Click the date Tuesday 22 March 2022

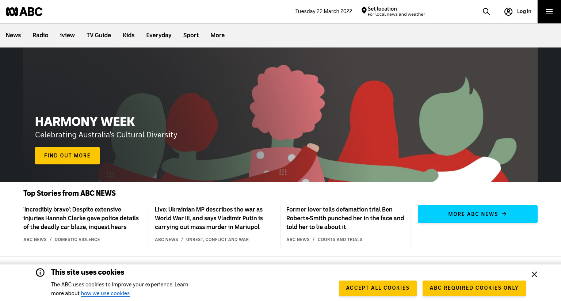click(324, 11)
